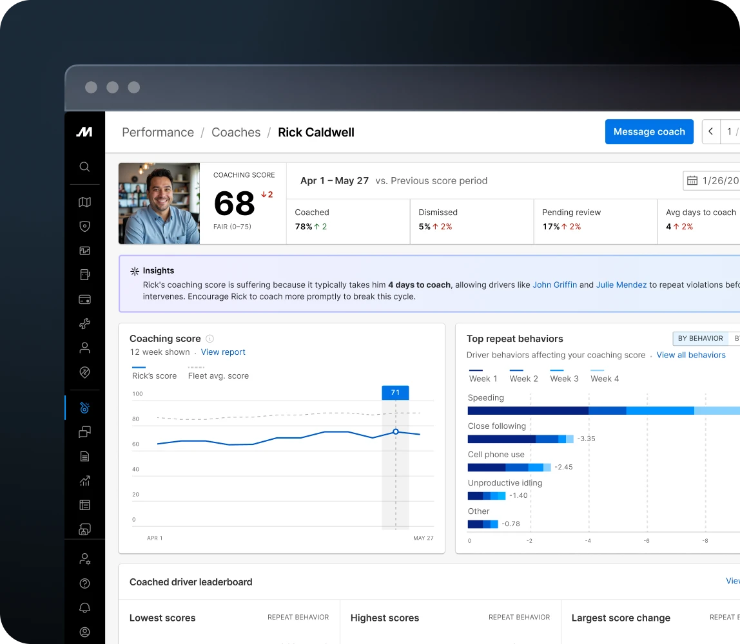
Task: Open the help question mark icon
Action: (x=84, y=583)
